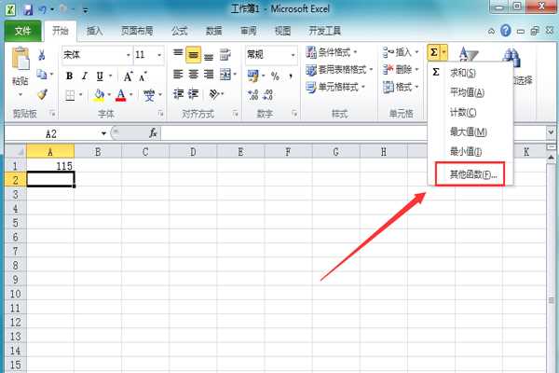
Task: Click the AutoSum sigma button
Action: point(433,53)
